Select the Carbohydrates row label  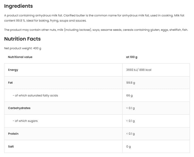(19, 108)
